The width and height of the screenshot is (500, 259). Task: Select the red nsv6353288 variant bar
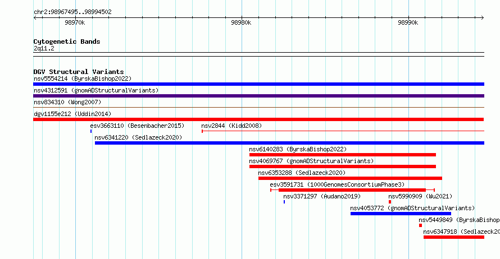coord(350,178)
